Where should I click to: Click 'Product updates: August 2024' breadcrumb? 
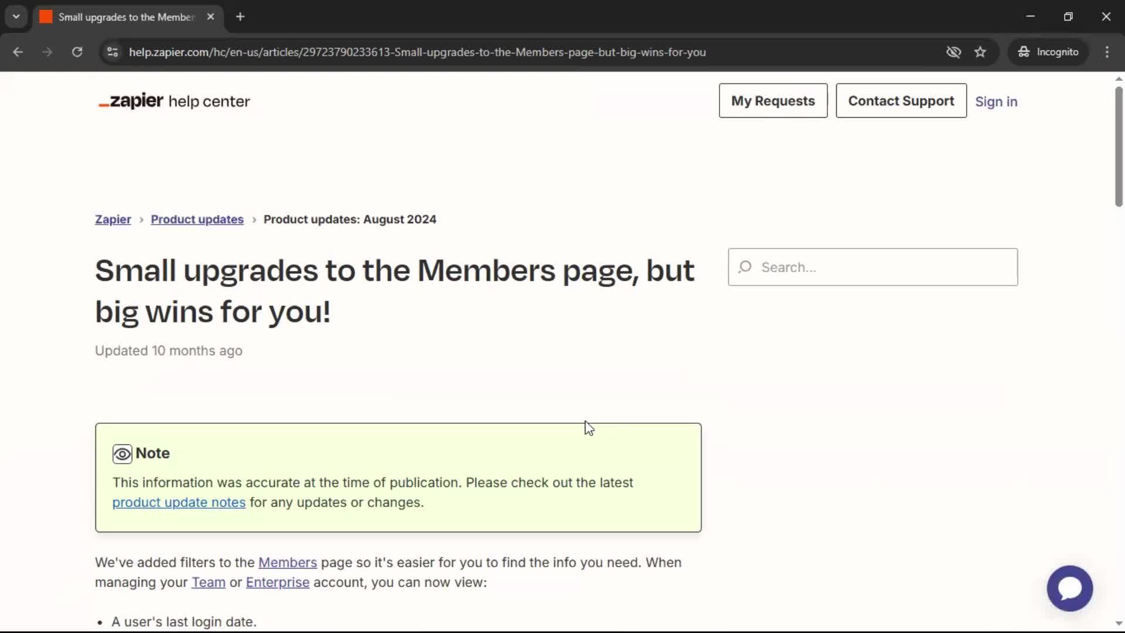(x=350, y=219)
